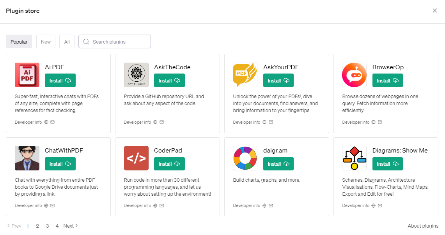
Task: Install the Ai PDF plugin
Action: 60,81
